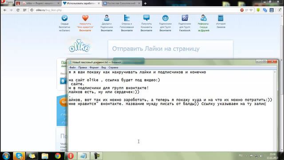Open Polls and Voting VKontakte icon
Viewport: 284px width, 160px height.
127,18
